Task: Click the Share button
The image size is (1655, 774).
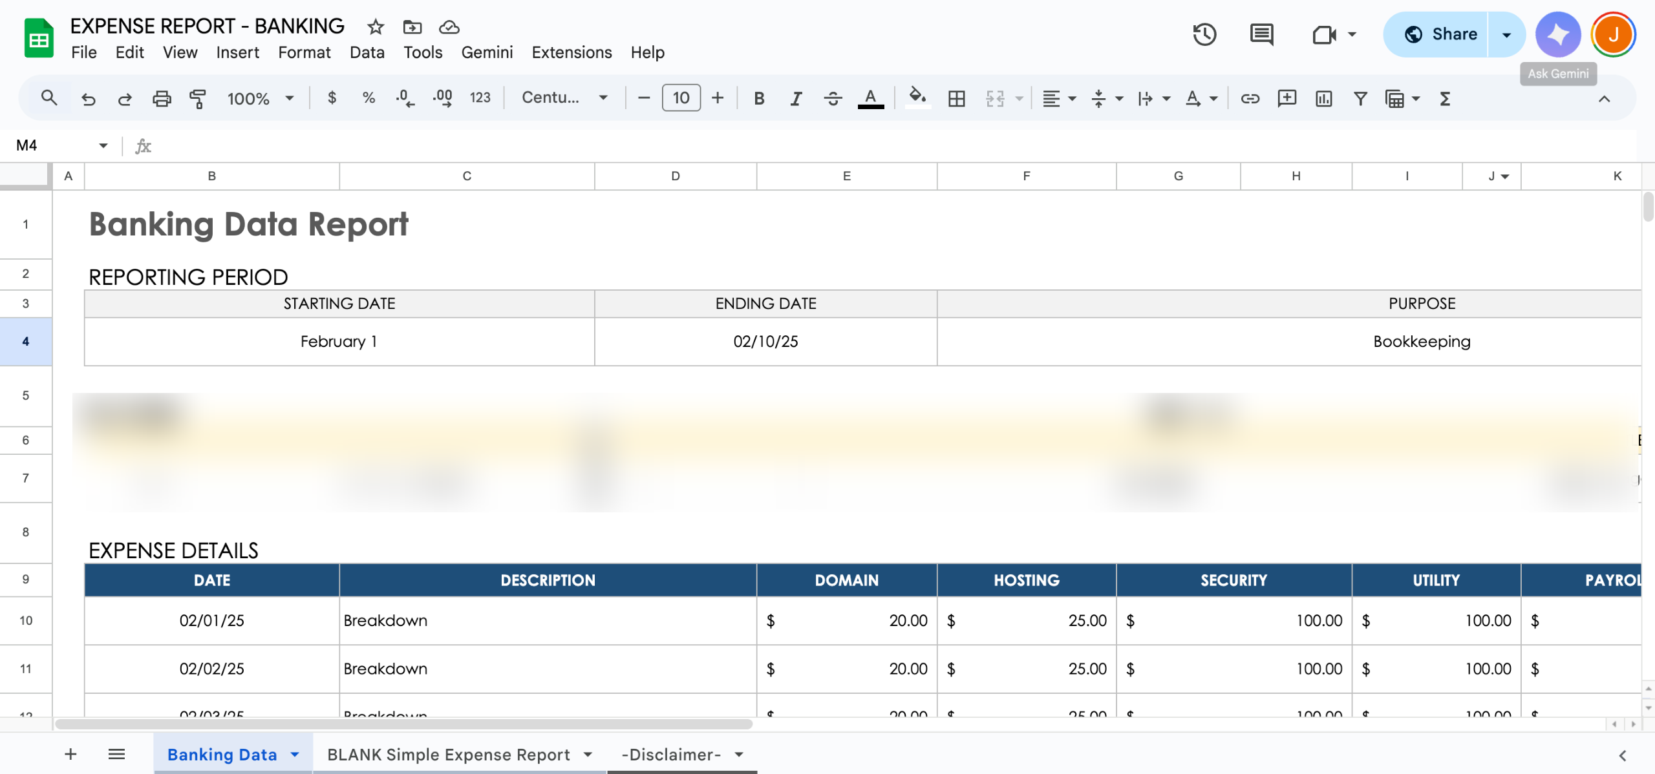Action: coord(1440,34)
